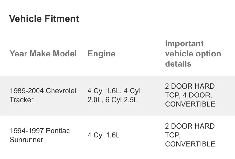Click the Year Make Model column header
The image size is (235, 159).
pyautogui.click(x=43, y=54)
